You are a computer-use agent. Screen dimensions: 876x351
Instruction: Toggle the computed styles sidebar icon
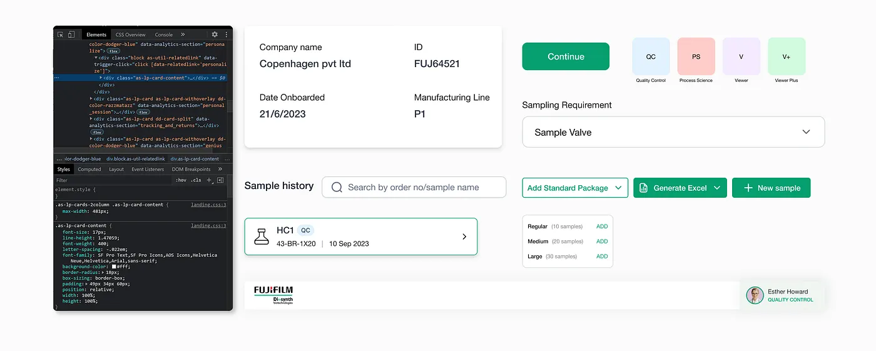(x=220, y=180)
